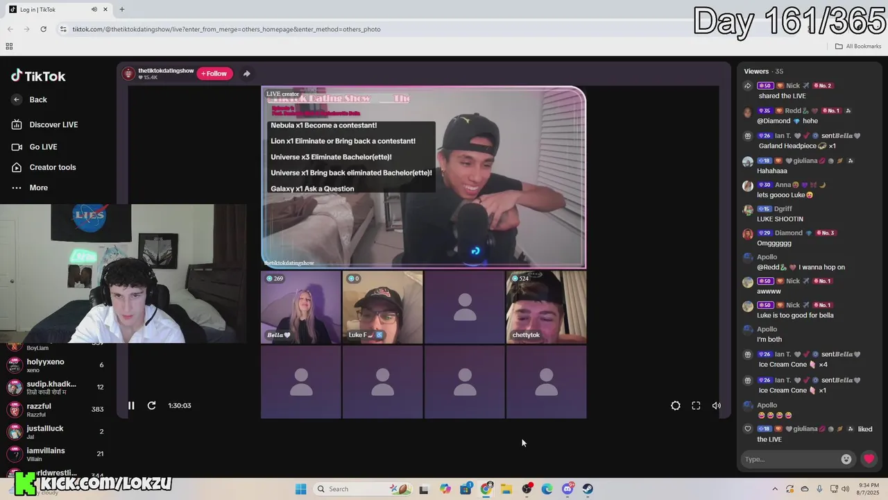888x500 pixels.
Task: Open thetiktokdatingshow profile avatar
Action: coord(128,74)
